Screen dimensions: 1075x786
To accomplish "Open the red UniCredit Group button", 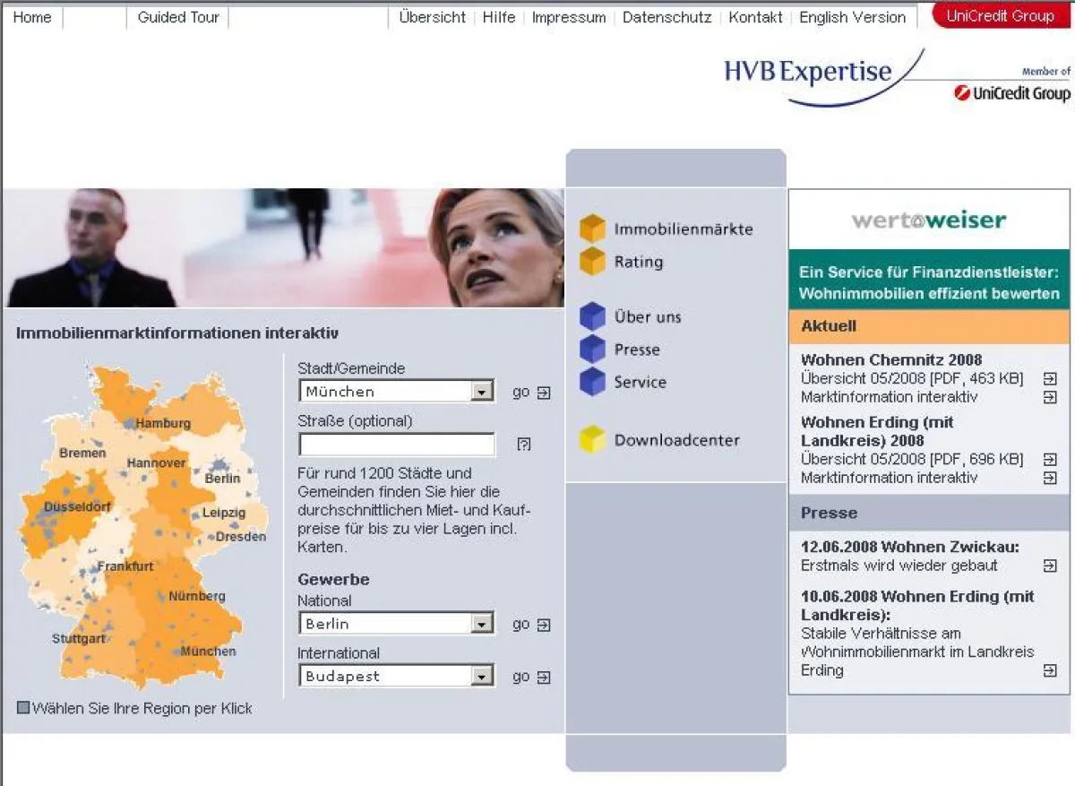I will point(1001,15).
